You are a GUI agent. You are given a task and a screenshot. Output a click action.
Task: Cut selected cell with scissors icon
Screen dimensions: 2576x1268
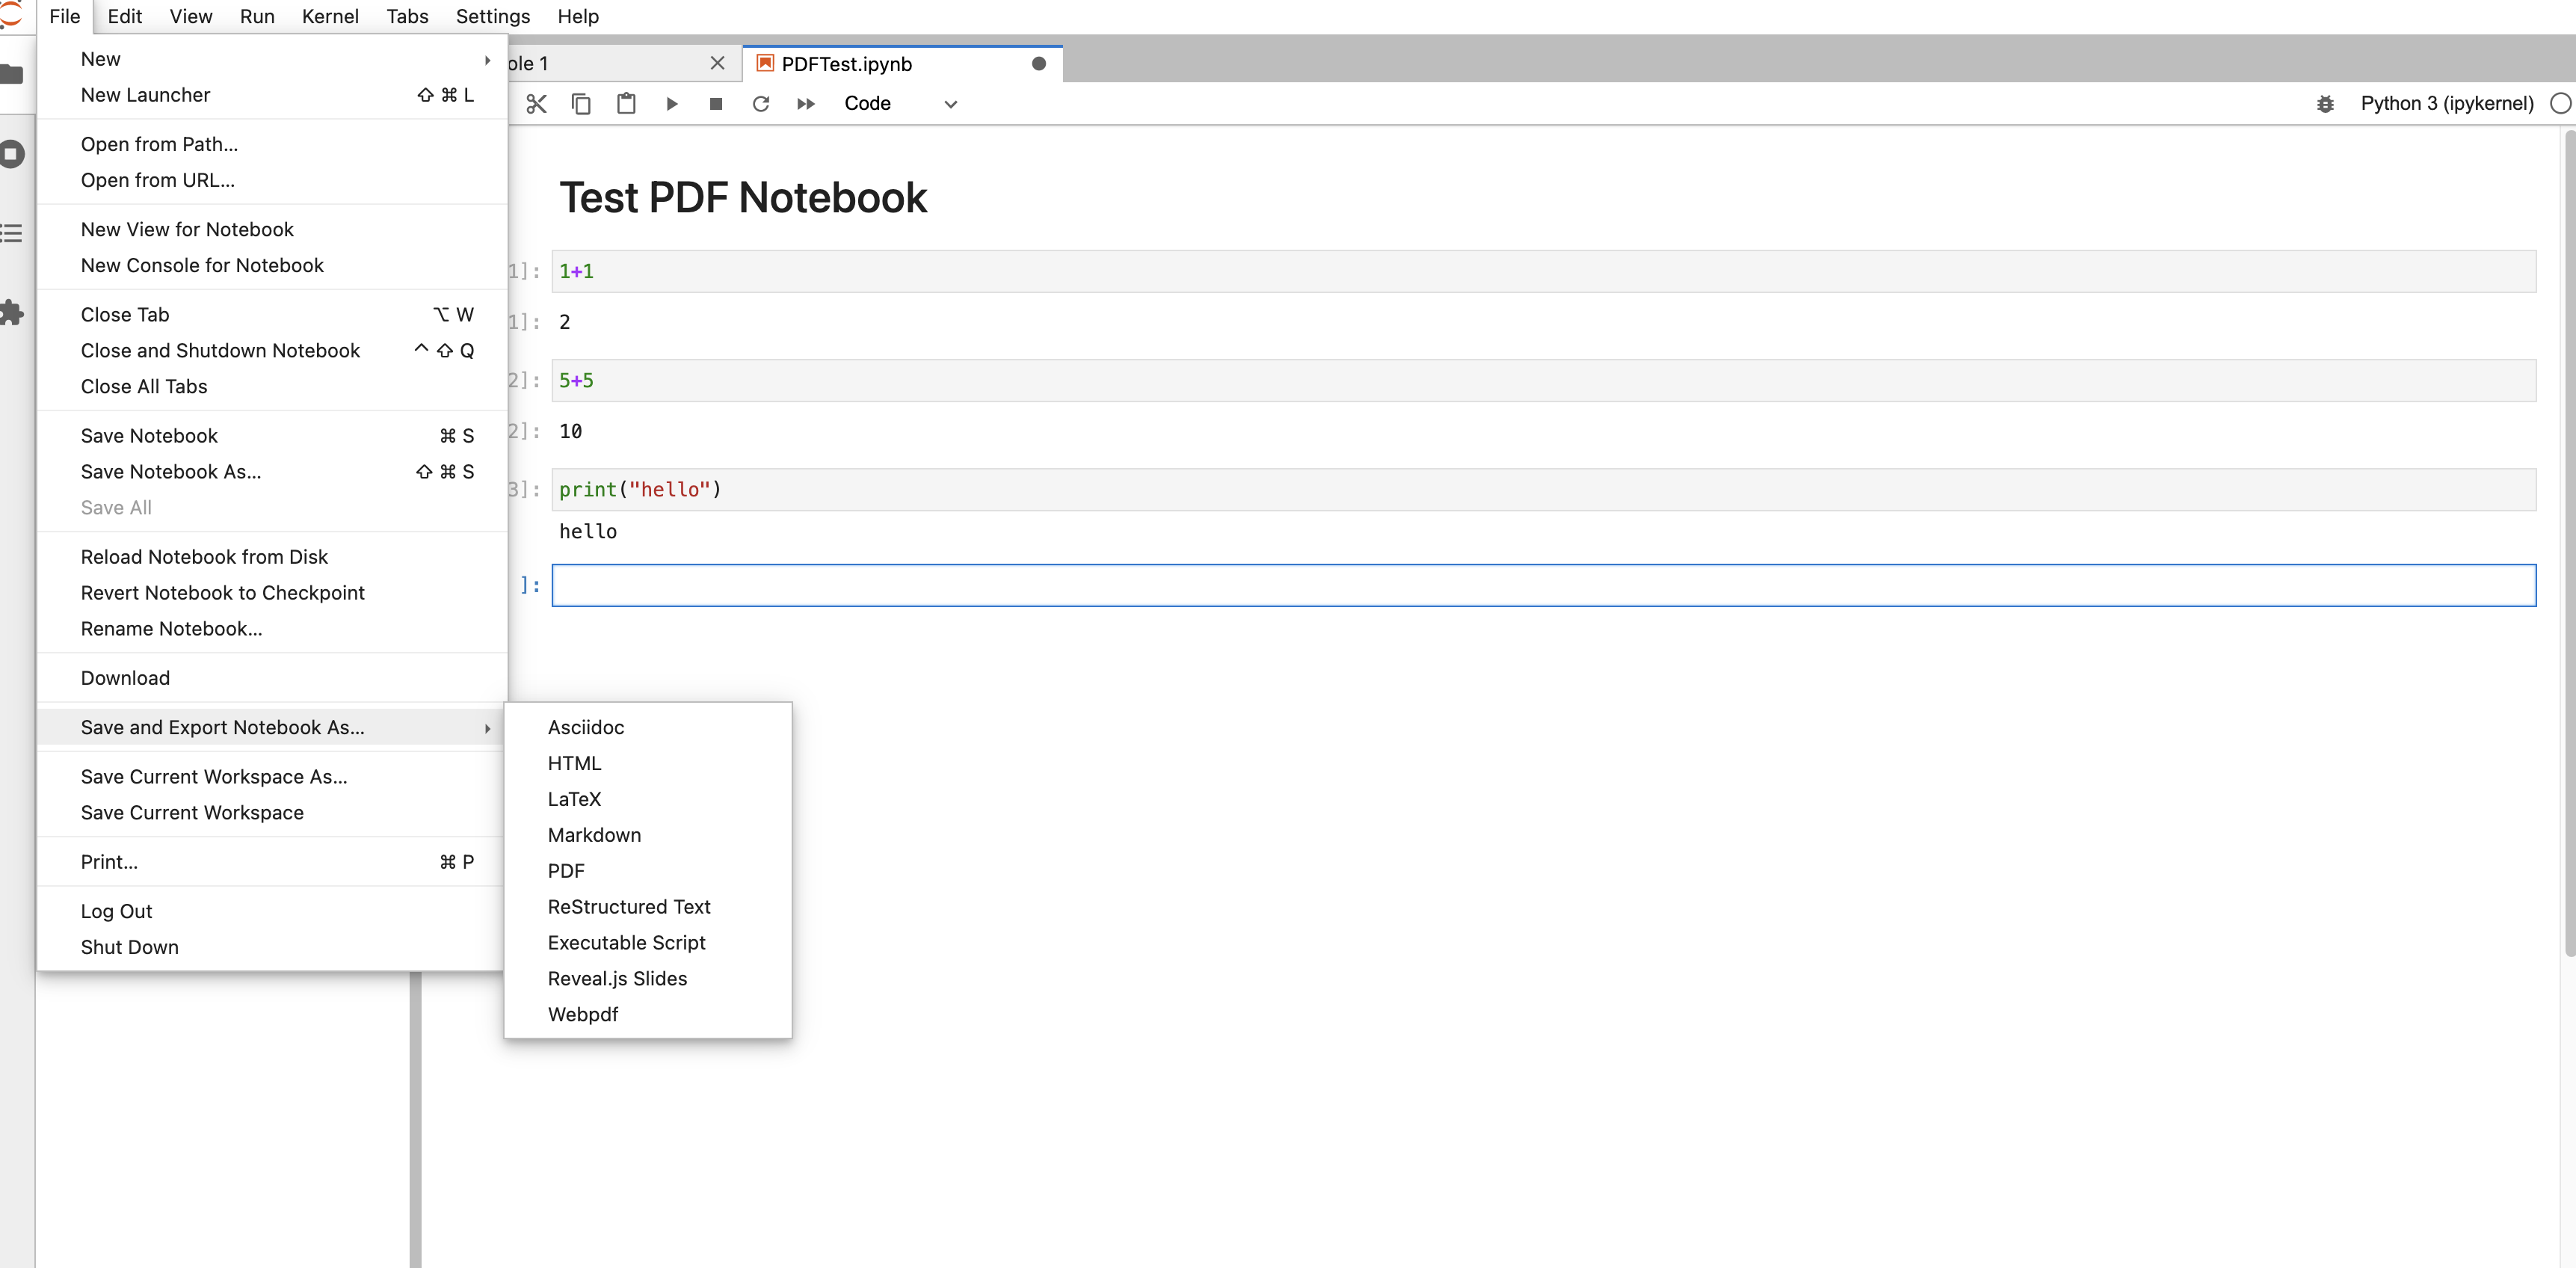[536, 104]
